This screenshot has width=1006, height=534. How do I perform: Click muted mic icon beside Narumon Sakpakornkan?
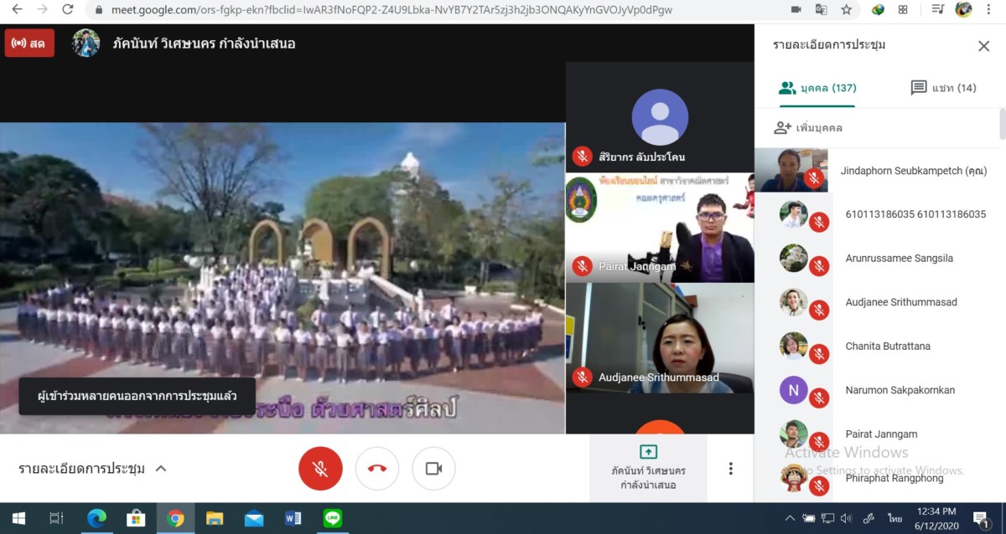tap(819, 398)
